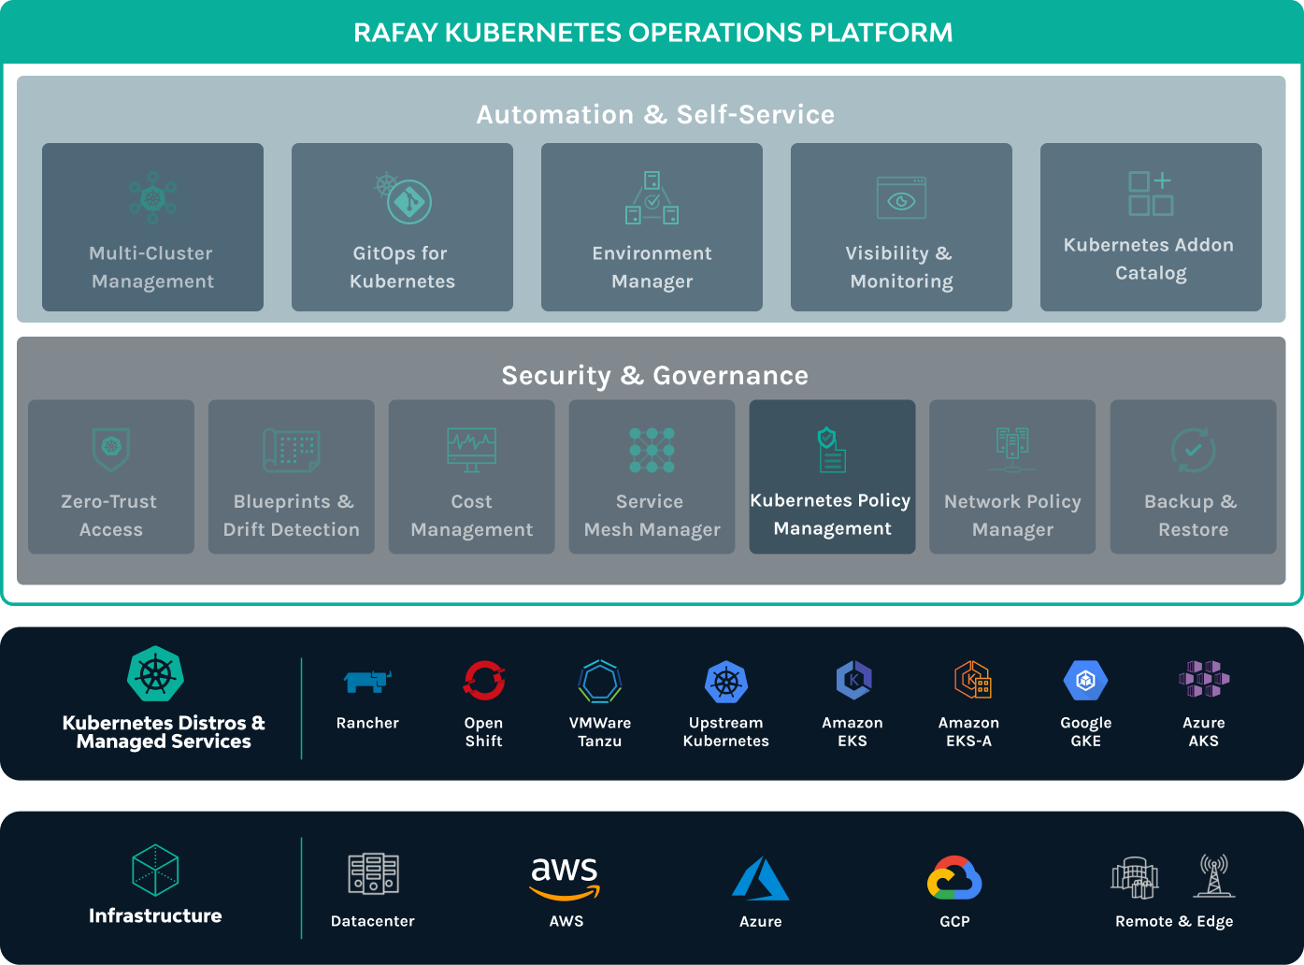
Task: Click the Upstream Kubernetes text label
Action: coord(726,732)
